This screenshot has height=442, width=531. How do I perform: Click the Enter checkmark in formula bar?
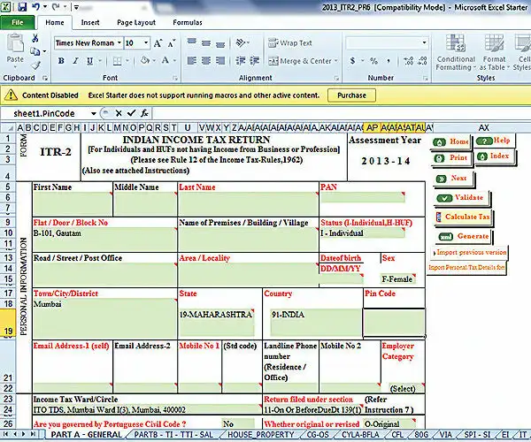pos(131,113)
